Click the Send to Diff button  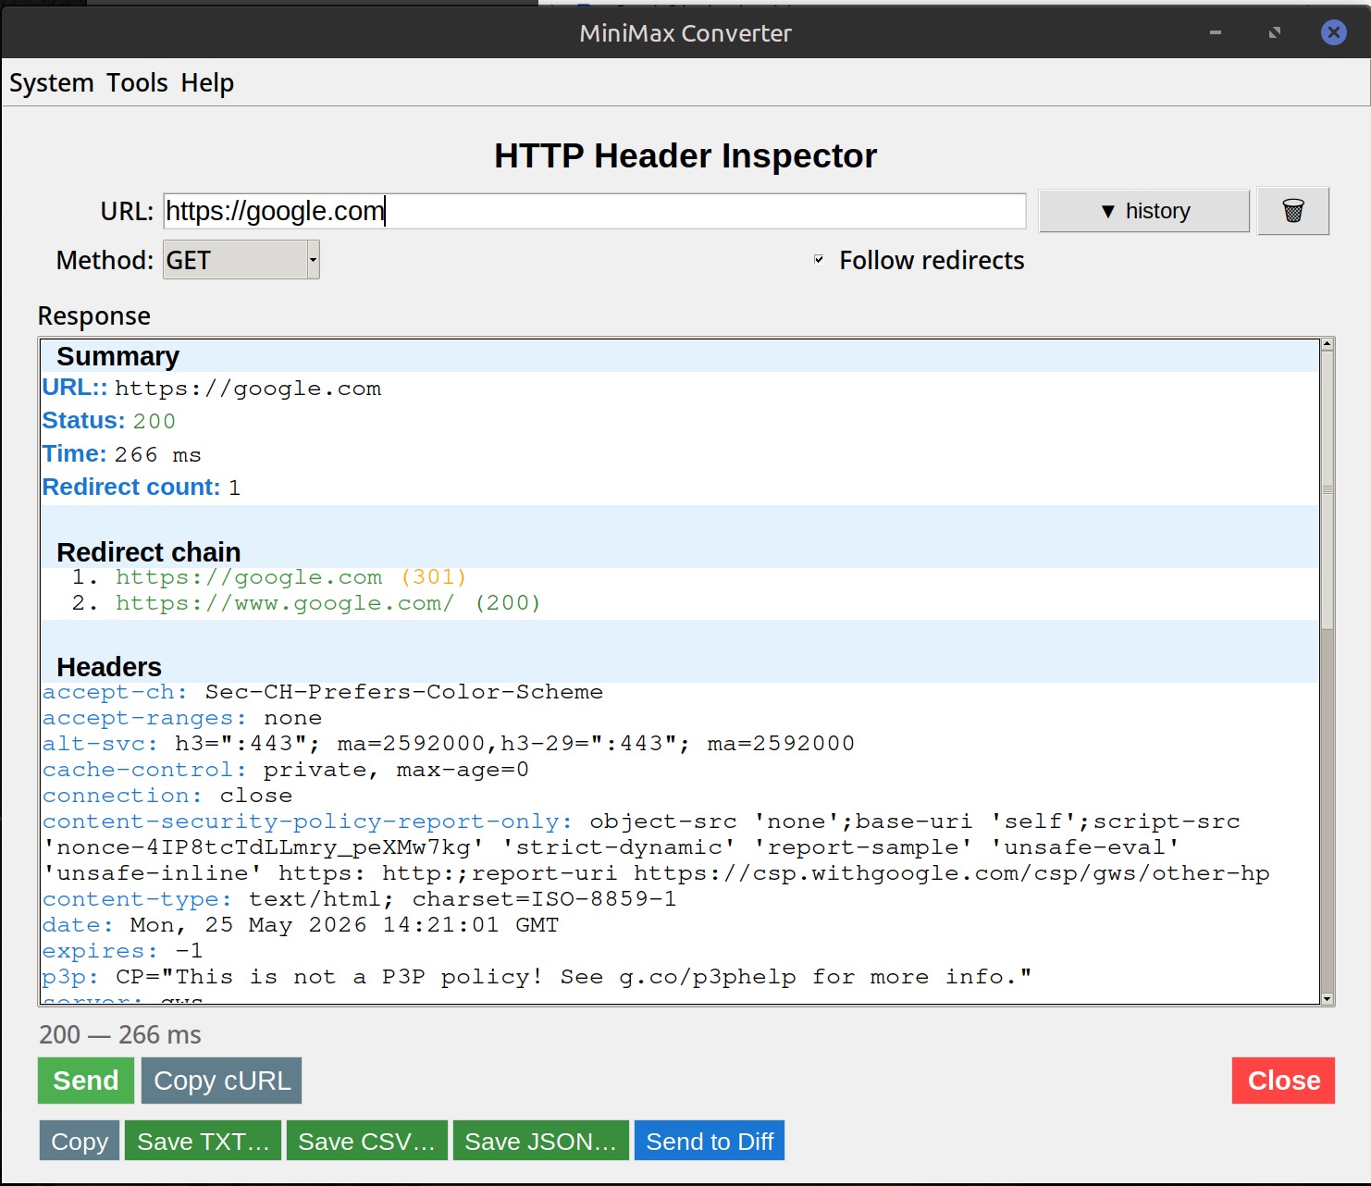tap(710, 1141)
